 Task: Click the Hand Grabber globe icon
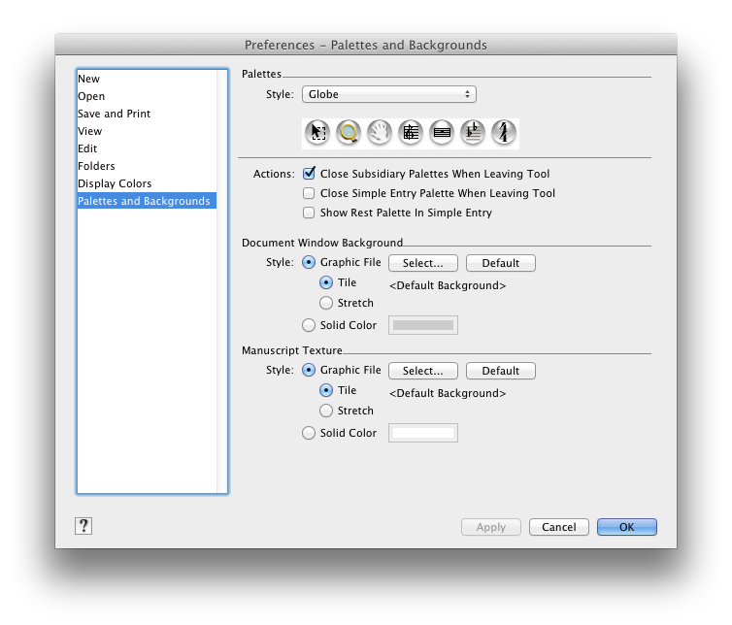click(380, 133)
